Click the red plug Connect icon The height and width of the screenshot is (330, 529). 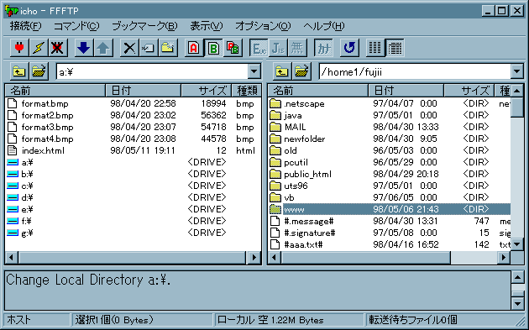[x=19, y=48]
